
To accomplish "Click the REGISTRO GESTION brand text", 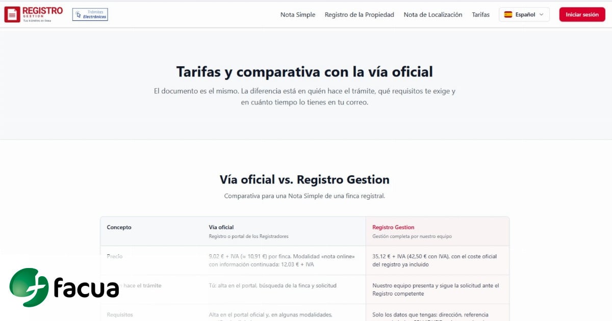I will pos(43,13).
